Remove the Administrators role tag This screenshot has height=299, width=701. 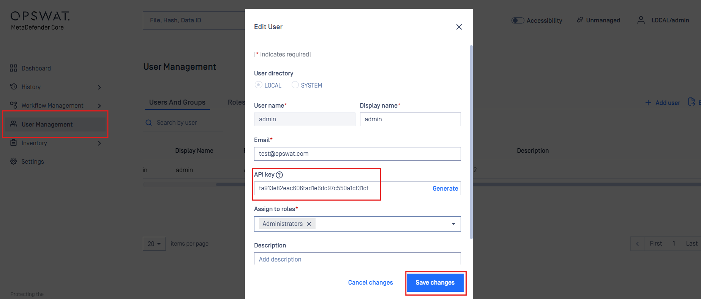click(309, 224)
